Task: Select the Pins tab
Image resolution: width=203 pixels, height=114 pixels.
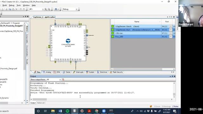Action: [37, 72]
